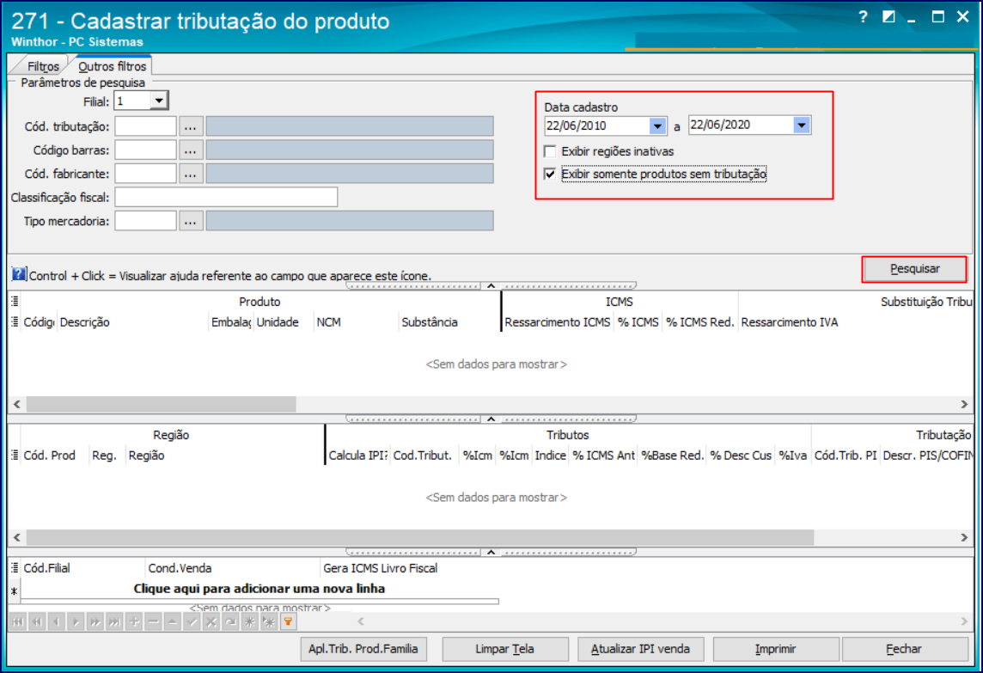Screen dimensions: 983x673
Task: Click the new row asterisk indicator
Action: point(15,590)
